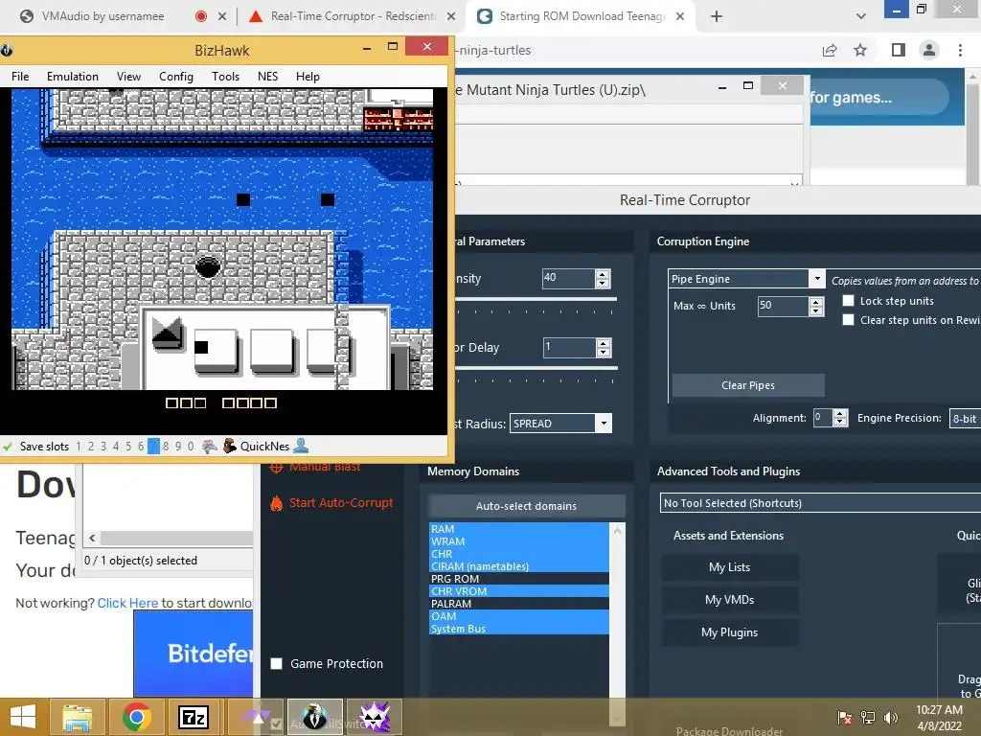This screenshot has width=981, height=736.
Task: Open the BizHawk File menu
Action: click(20, 77)
